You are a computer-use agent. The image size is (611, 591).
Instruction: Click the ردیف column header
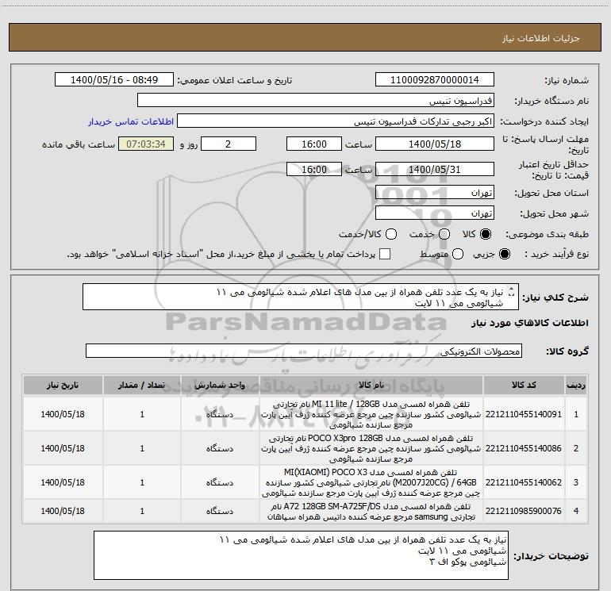coord(576,385)
